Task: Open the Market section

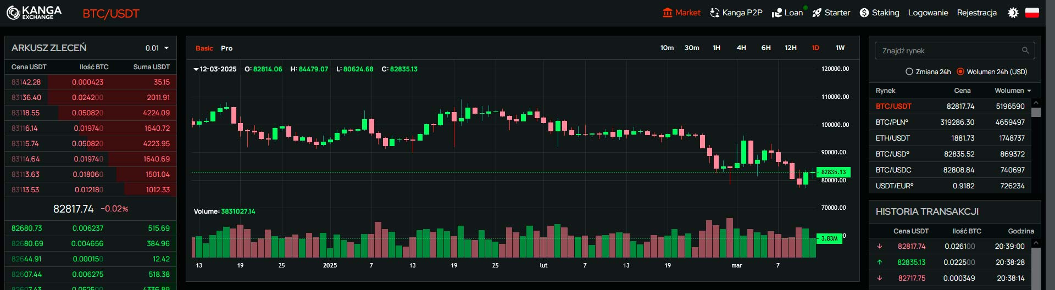Action: pos(682,13)
